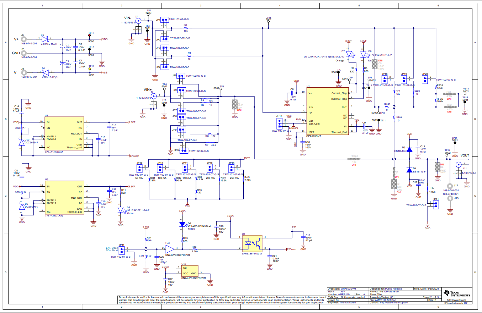The width and height of the screenshot is (482, 313).
Task: Click the red TP17 test point
Action: coord(89,36)
